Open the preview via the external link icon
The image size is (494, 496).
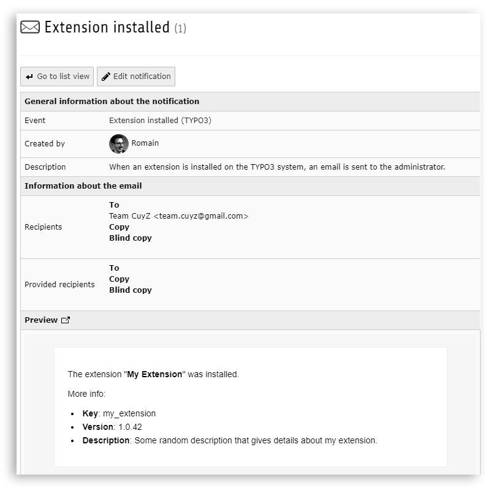(66, 320)
